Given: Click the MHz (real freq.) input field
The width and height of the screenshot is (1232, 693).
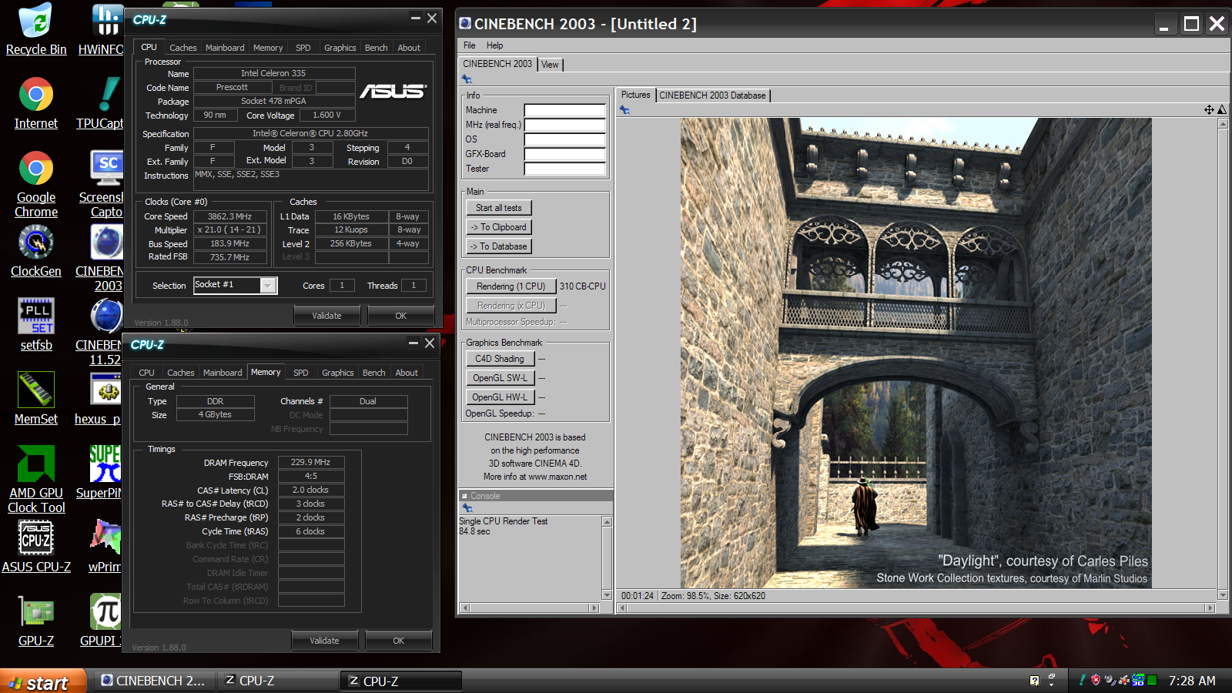Looking at the screenshot, I should [x=565, y=125].
